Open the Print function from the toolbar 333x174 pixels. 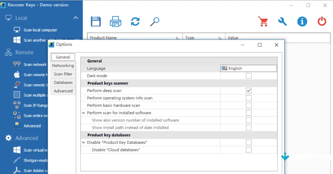(x=115, y=21)
